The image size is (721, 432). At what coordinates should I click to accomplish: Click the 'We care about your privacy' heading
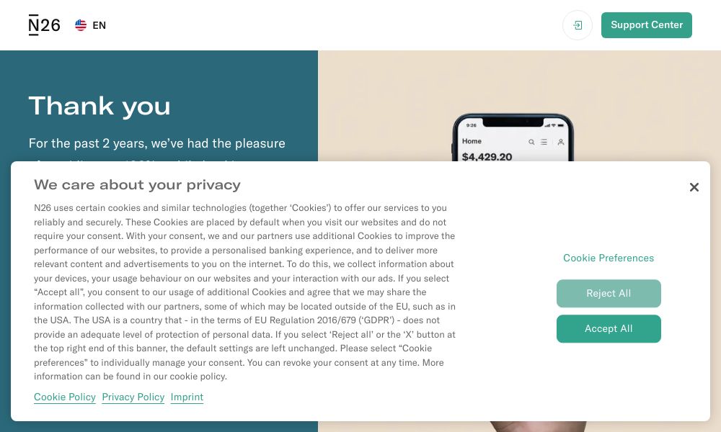[x=137, y=184]
